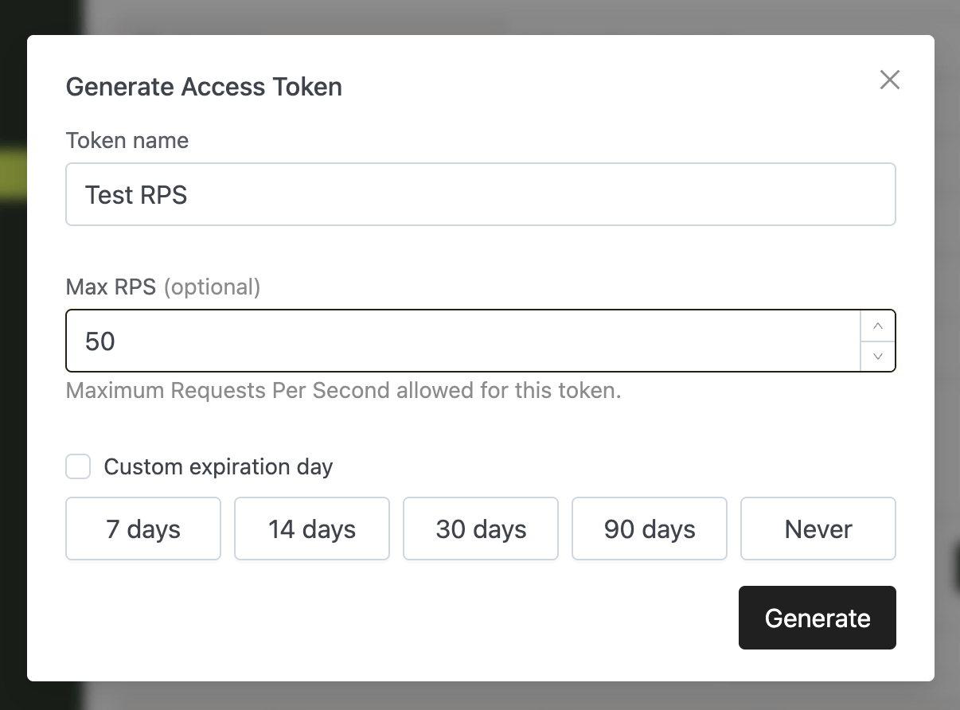Pick the 30 days expiration button
This screenshot has width=960, height=710.
tap(481, 529)
